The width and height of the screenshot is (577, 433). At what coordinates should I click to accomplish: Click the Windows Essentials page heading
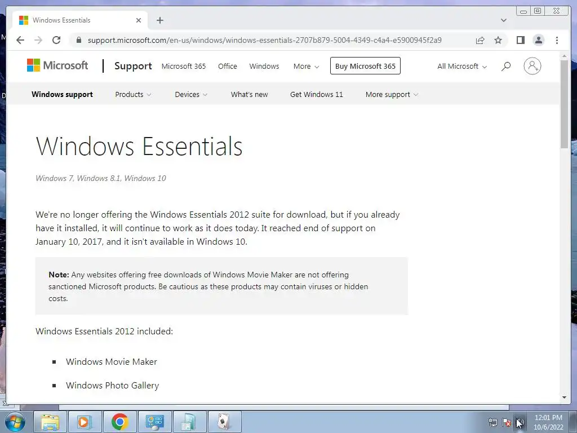(x=139, y=146)
